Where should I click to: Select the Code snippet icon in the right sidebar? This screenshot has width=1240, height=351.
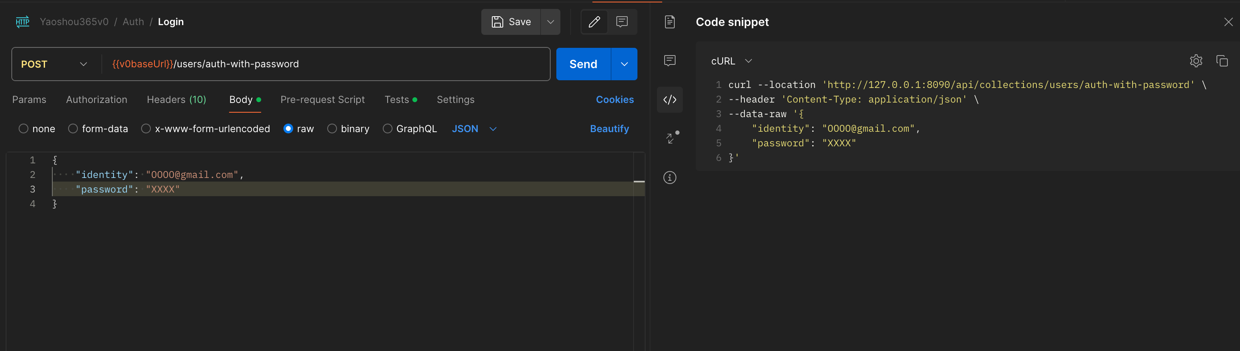pos(669,100)
